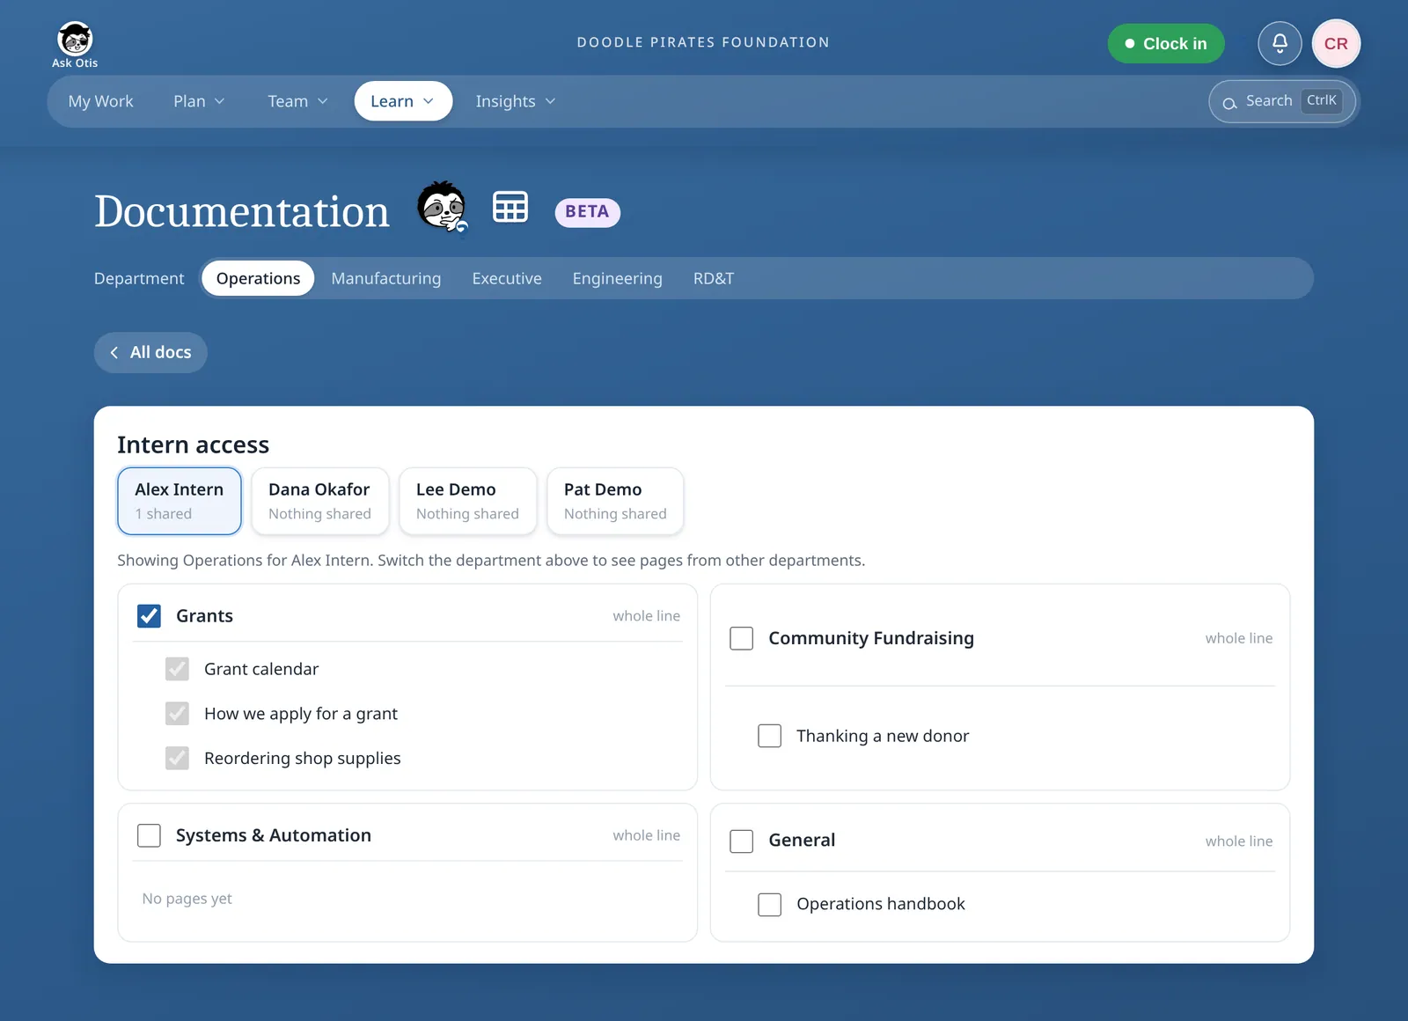
Task: Select the Lee Demo card
Action: coord(467,501)
